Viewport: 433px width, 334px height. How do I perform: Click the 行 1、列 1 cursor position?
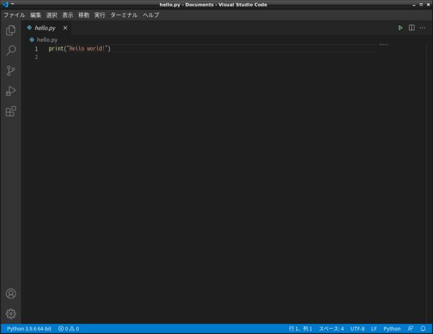point(301,329)
